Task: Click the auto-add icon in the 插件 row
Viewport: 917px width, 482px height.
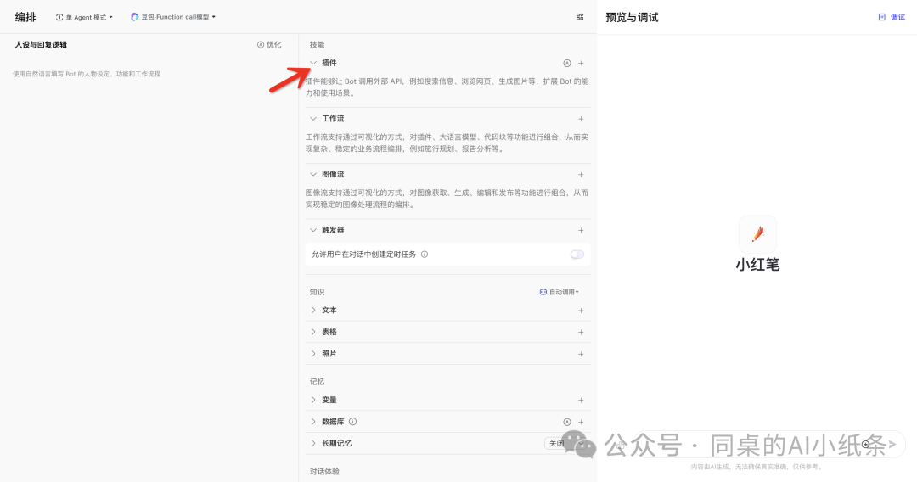Action: (x=566, y=63)
